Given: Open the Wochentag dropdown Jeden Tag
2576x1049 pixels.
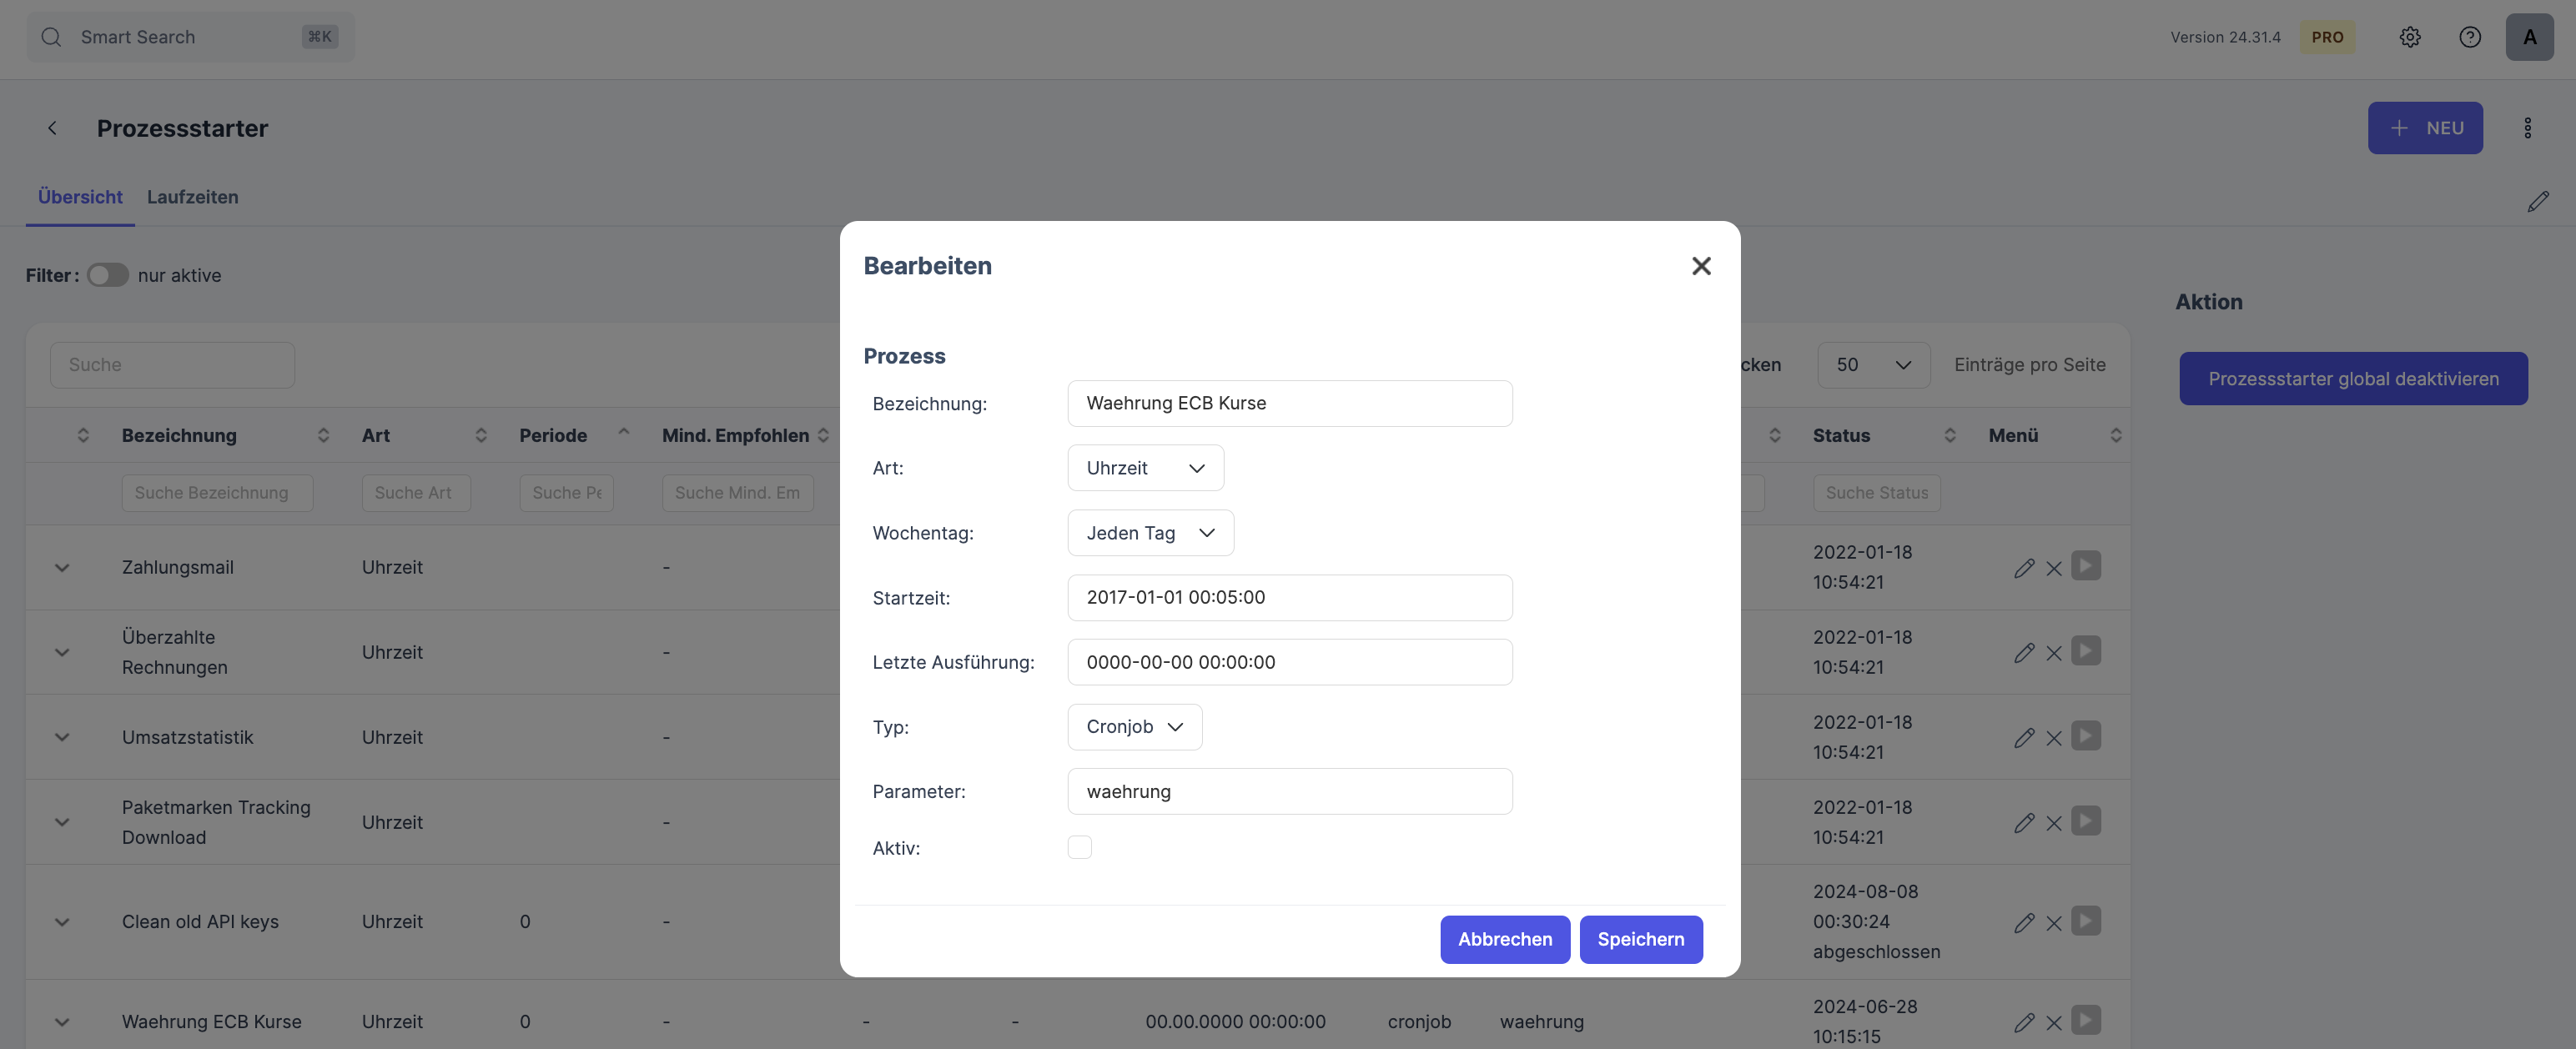Looking at the screenshot, I should pyautogui.click(x=1150, y=533).
